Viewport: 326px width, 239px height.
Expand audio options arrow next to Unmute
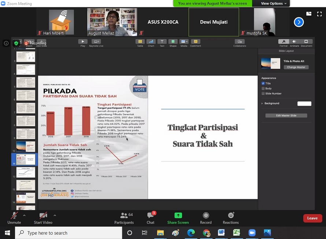coord(24,215)
